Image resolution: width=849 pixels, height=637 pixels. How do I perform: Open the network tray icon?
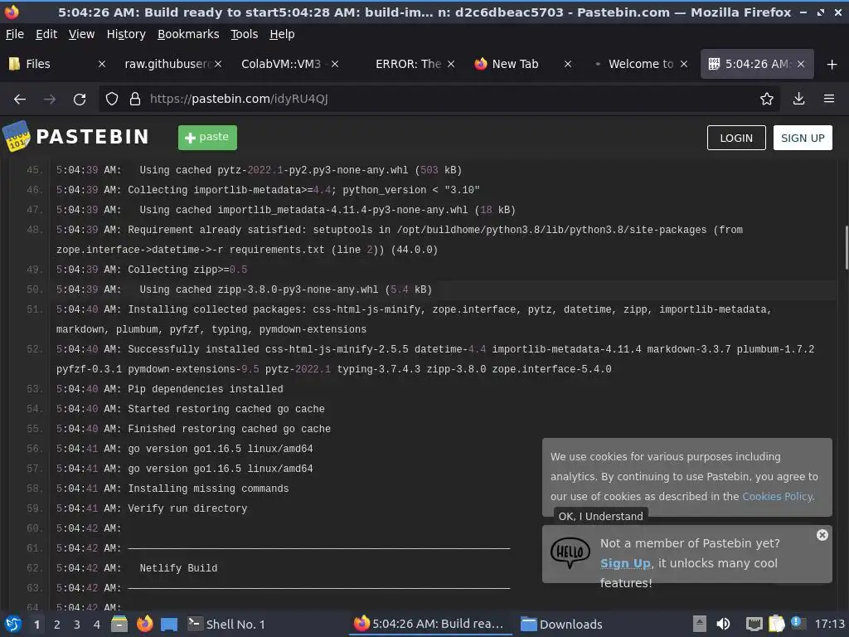click(754, 624)
